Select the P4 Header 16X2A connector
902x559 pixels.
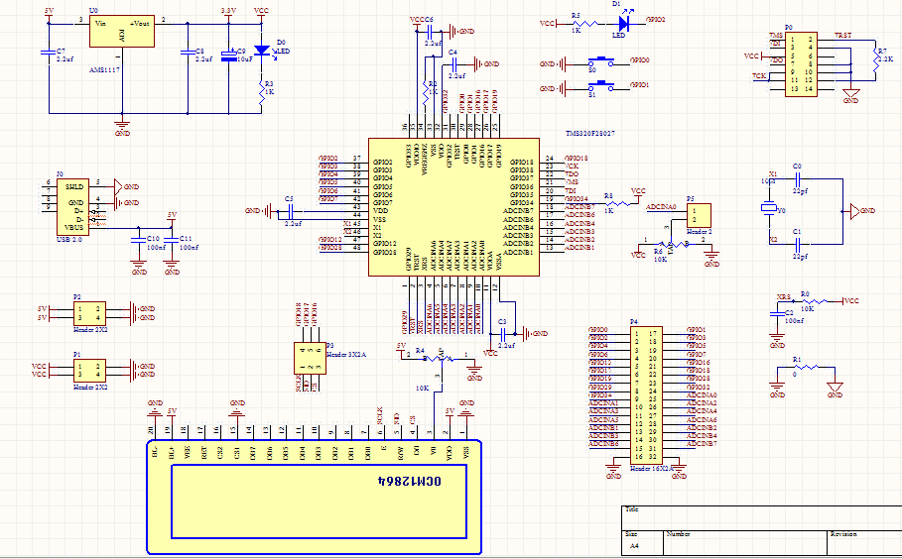coord(647,395)
